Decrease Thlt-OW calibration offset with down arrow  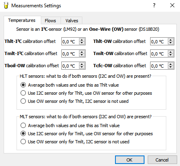click(171, 43)
